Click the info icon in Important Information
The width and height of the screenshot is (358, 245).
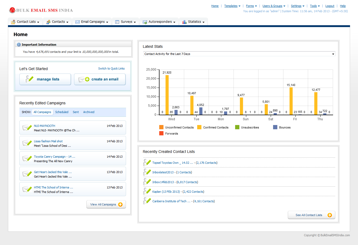[19, 45]
